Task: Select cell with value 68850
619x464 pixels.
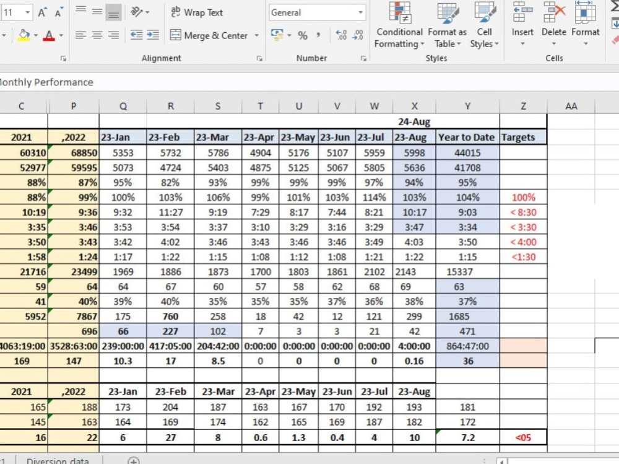Action: pyautogui.click(x=74, y=152)
